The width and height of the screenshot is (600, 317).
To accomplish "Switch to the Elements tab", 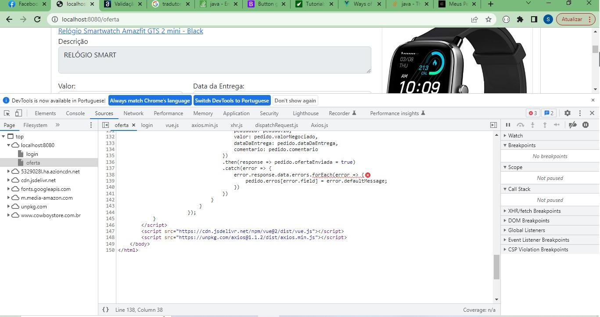I will coord(45,113).
